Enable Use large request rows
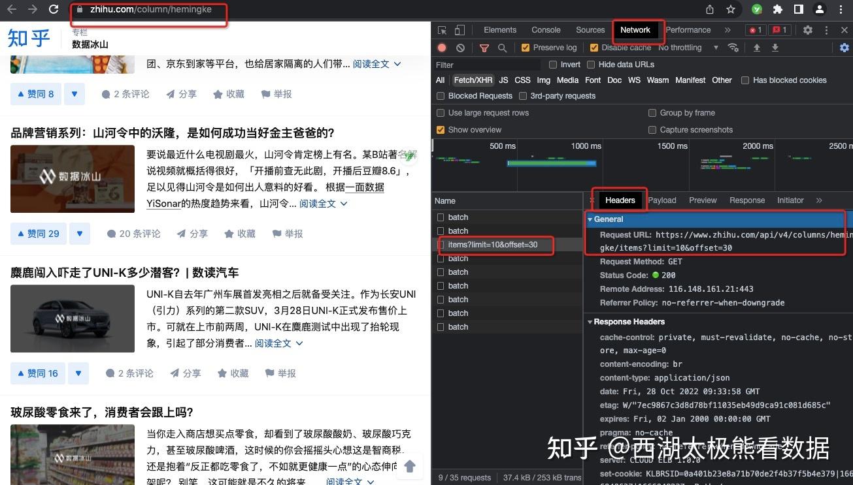This screenshot has height=485, width=853. pyautogui.click(x=441, y=113)
